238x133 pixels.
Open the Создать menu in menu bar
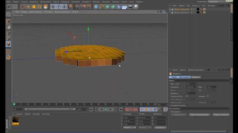[24, 2]
